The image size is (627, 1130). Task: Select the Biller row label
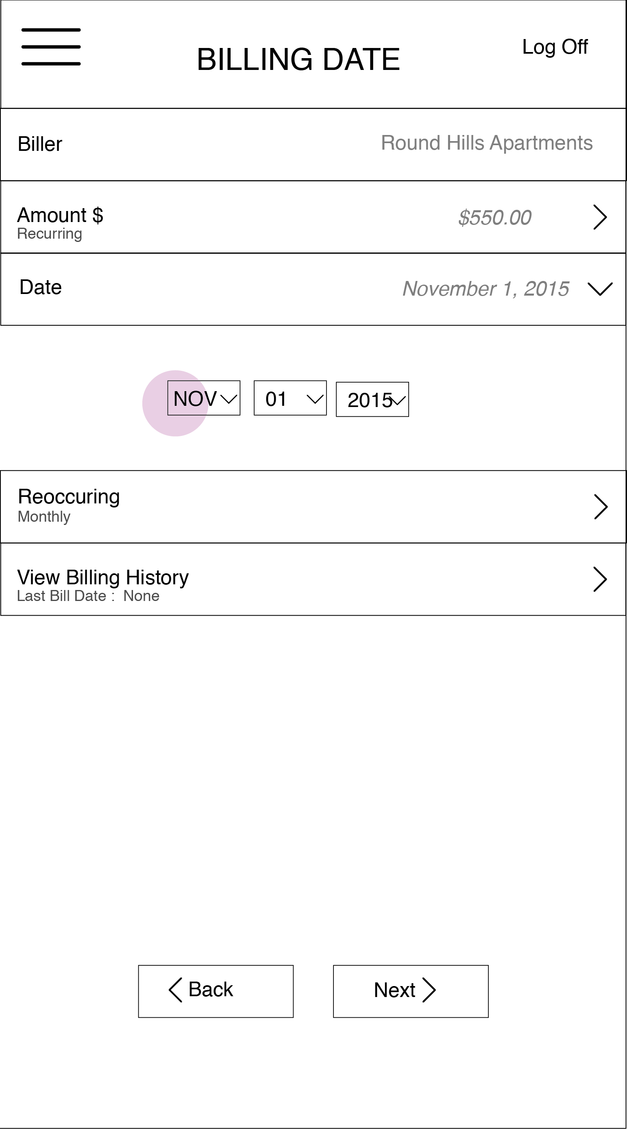(40, 144)
